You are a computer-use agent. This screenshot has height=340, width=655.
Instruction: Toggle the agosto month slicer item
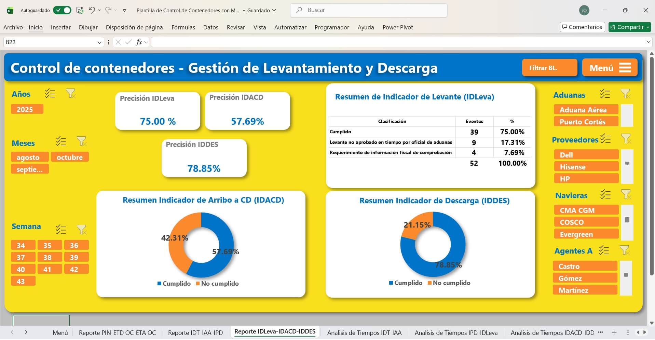coord(30,157)
